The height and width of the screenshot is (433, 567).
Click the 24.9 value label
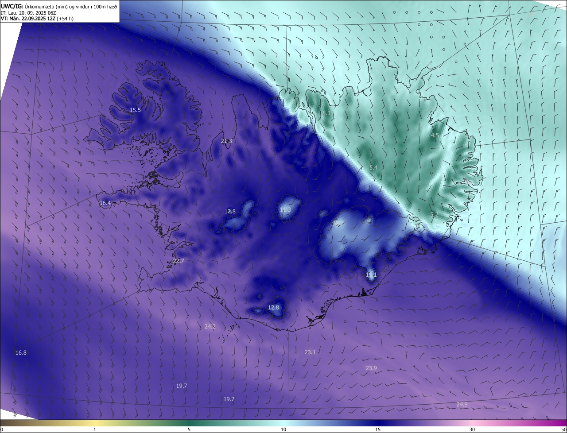462,405
